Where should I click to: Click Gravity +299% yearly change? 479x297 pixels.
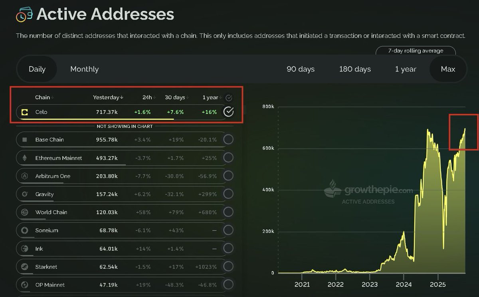pyautogui.click(x=208, y=194)
